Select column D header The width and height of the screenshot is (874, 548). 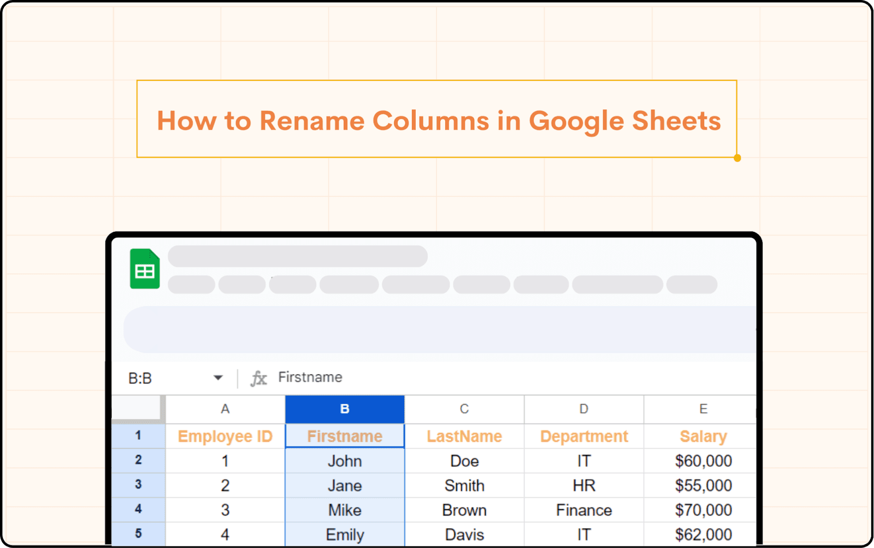584,409
